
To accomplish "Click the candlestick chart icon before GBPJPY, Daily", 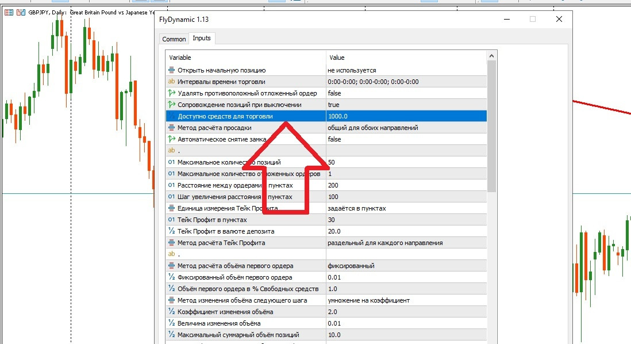I will click(x=21, y=13).
